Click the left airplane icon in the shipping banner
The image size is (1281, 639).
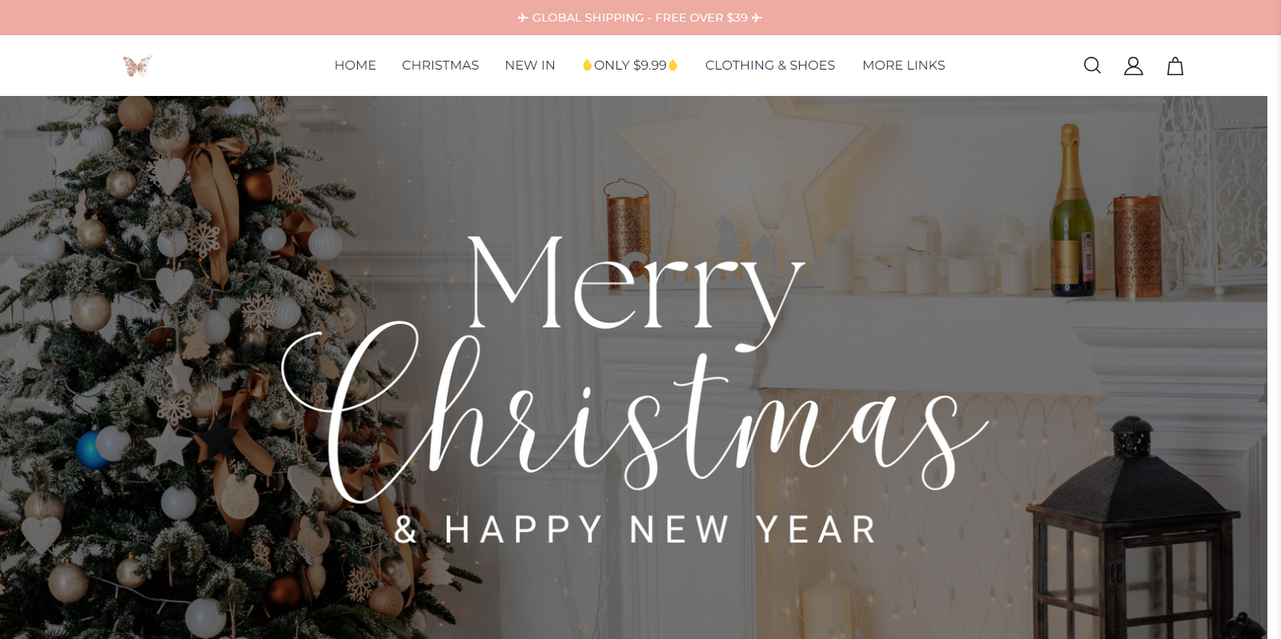[x=523, y=18]
